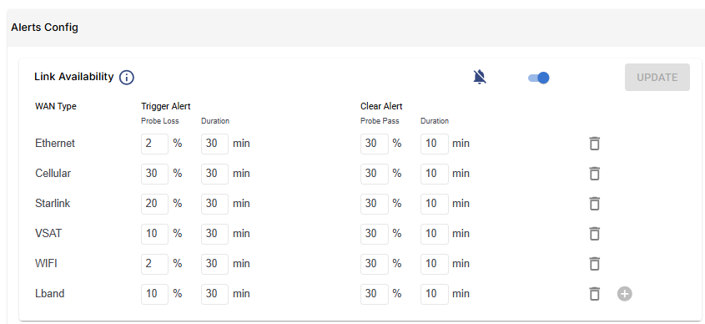Viewport: 705px width, 324px height.
Task: Edit Ethernet probe loss percentage field
Action: [x=154, y=144]
